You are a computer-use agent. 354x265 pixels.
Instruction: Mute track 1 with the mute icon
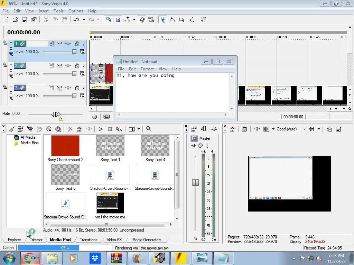tap(77, 44)
